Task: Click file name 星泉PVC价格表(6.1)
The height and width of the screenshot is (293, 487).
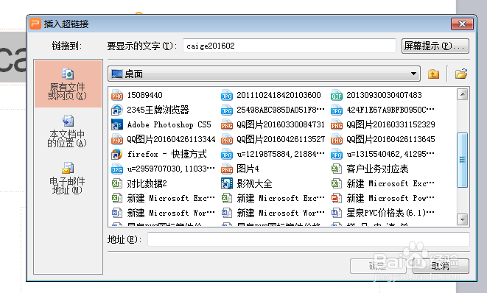Action: pyautogui.click(x=390, y=213)
